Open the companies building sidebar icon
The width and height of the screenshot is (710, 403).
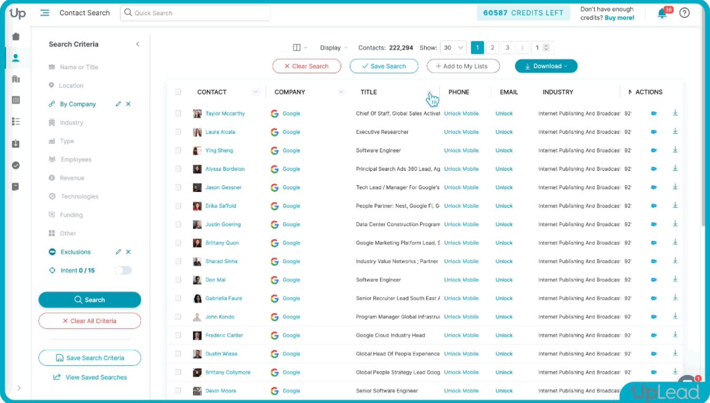16,79
